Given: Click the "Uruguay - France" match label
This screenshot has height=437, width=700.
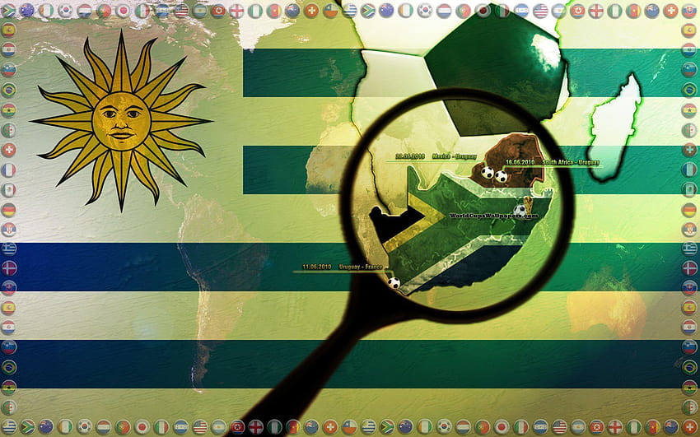Looking at the screenshot, I should coord(361,267).
